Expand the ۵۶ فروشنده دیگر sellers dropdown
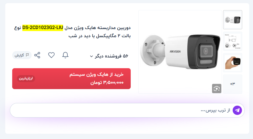This screenshot has width=253, height=139. coord(109,56)
